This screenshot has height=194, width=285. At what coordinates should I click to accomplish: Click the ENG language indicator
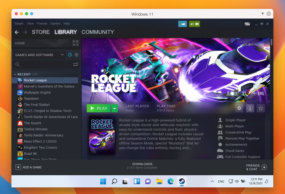(x=221, y=181)
